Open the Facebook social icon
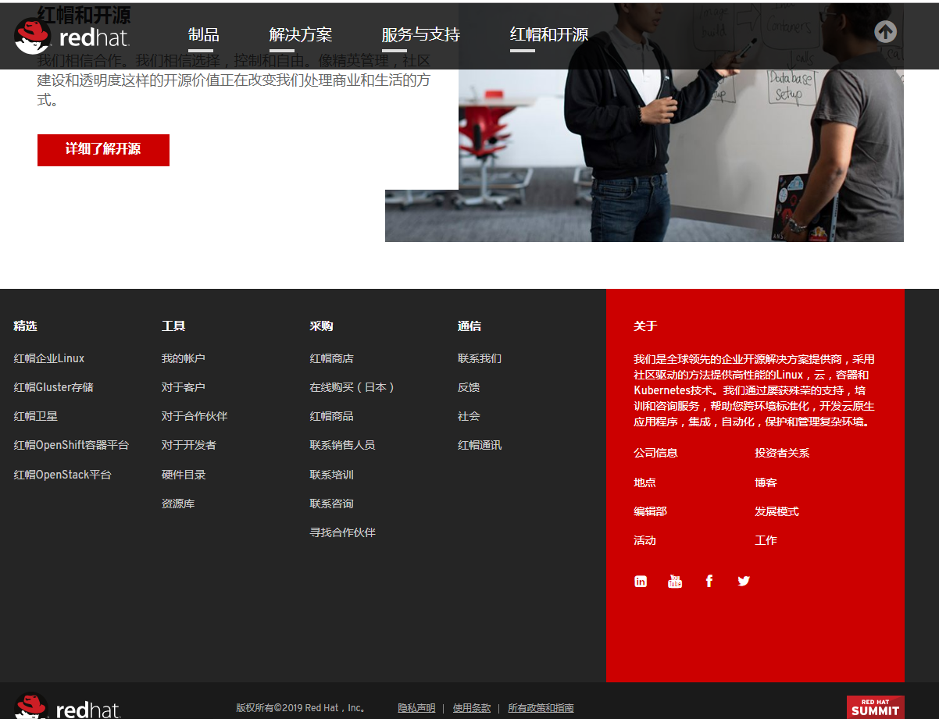Image resolution: width=939 pixels, height=719 pixels. (709, 581)
